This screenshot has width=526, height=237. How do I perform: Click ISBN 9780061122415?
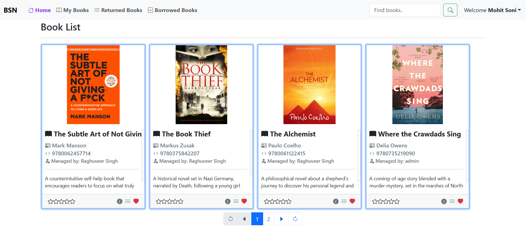click(x=287, y=153)
